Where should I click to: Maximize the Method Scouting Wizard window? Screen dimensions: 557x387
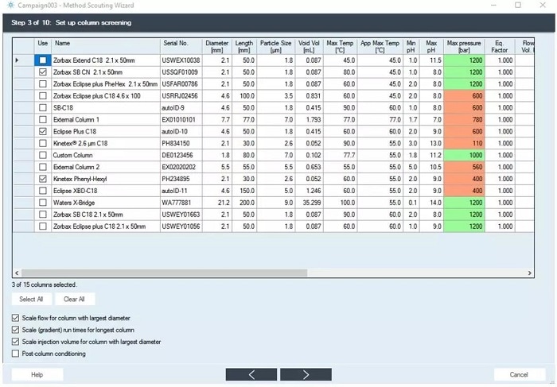518,6
